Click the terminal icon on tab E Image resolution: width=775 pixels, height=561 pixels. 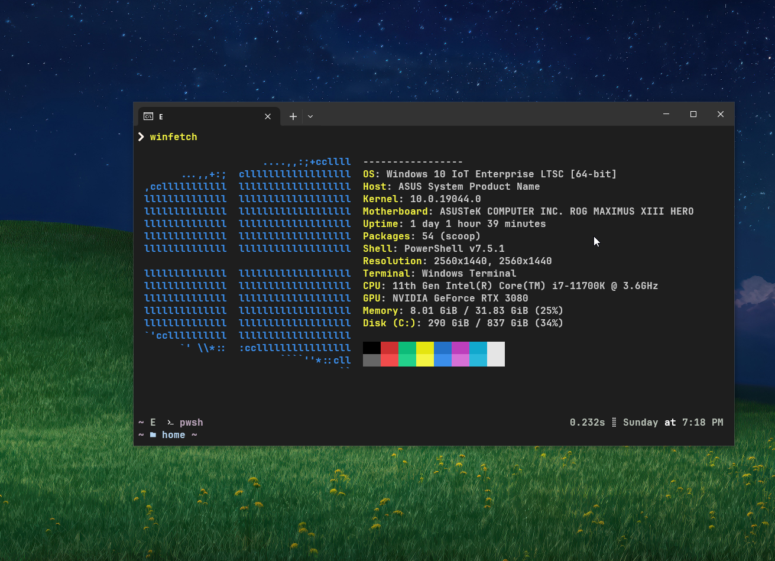[148, 116]
